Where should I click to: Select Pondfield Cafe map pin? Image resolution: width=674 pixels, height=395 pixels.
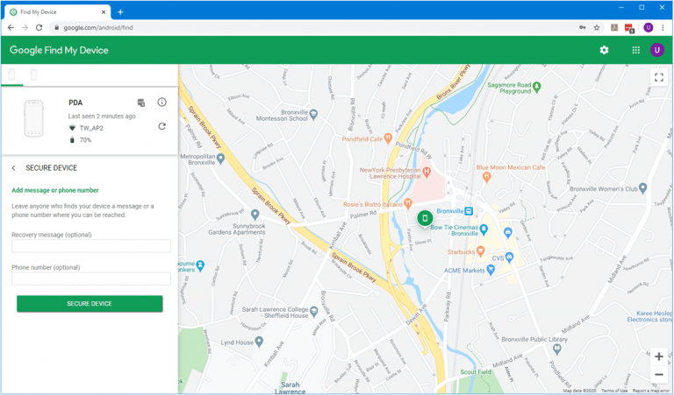[388, 138]
